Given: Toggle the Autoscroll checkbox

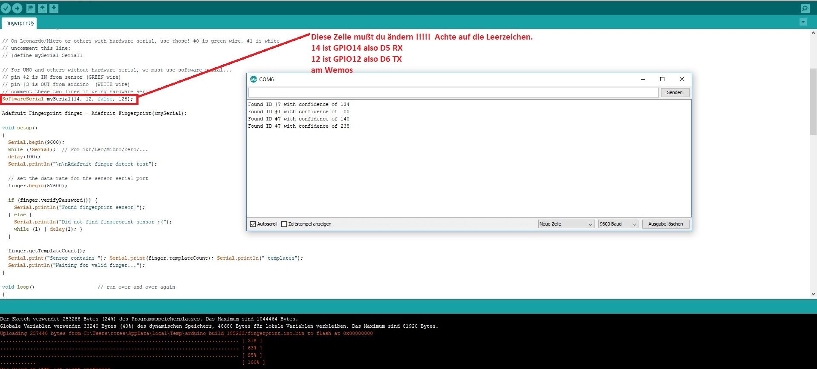Looking at the screenshot, I should click(x=253, y=224).
